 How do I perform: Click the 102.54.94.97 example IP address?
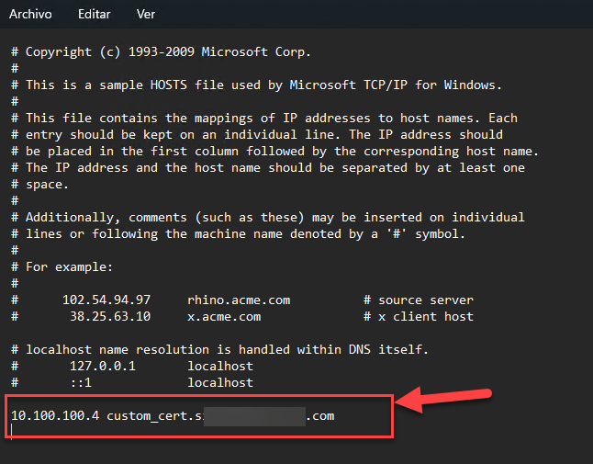(x=106, y=300)
